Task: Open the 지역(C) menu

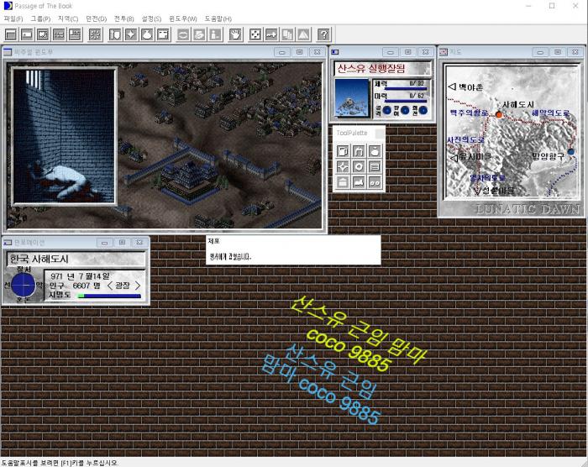Action: coord(68,18)
